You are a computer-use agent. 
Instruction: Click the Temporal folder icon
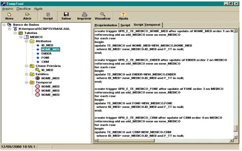(32, 82)
